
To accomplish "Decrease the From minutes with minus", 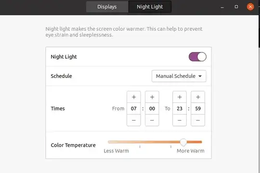I will (152, 120).
